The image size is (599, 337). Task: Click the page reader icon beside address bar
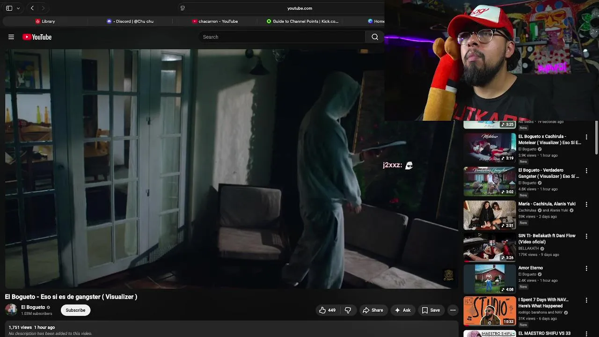(183, 8)
